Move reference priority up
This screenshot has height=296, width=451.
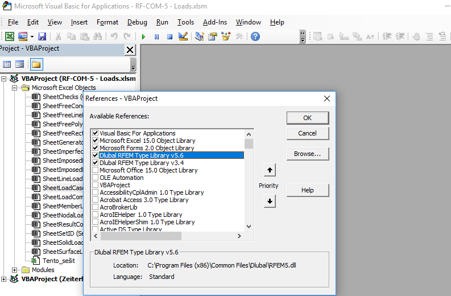[x=270, y=170]
